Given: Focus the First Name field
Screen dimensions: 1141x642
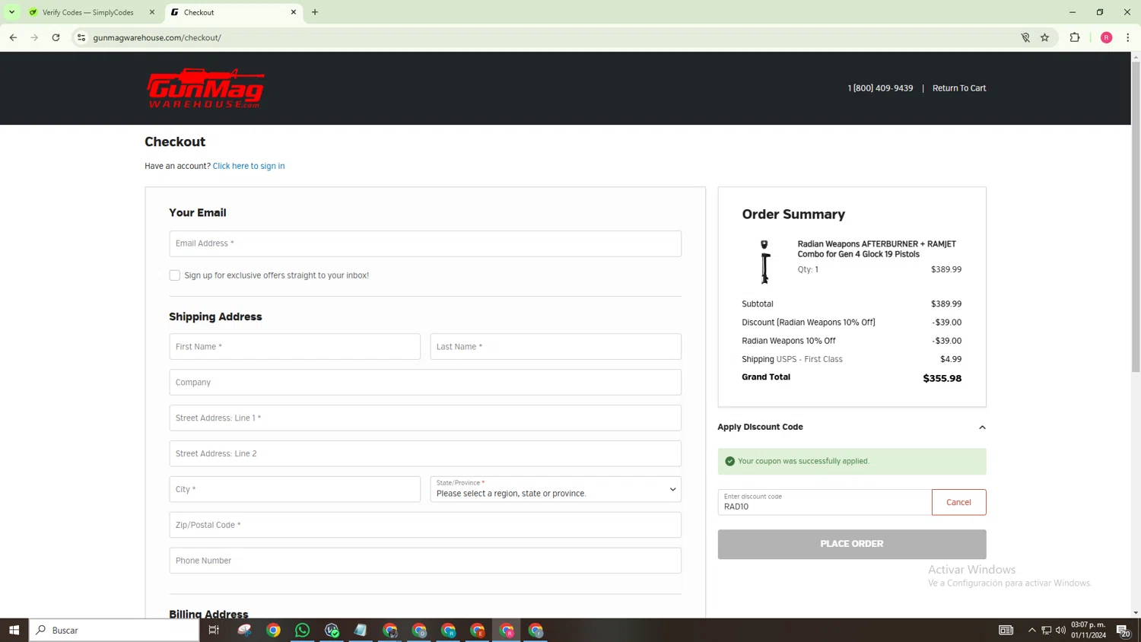Looking at the screenshot, I should point(294,346).
